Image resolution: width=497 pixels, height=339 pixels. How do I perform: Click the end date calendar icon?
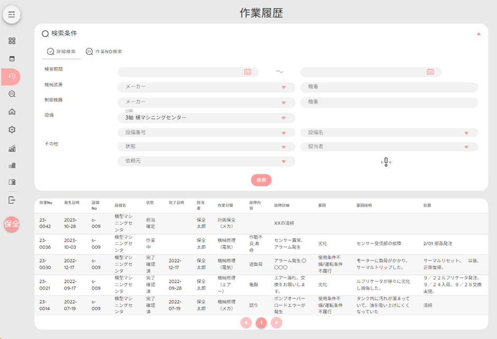coord(430,72)
